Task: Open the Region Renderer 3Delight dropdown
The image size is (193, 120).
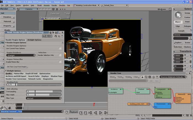Action: [21, 55]
